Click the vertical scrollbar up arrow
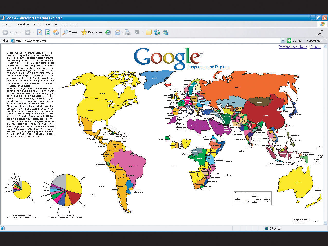The image size is (328, 246). click(326, 46)
